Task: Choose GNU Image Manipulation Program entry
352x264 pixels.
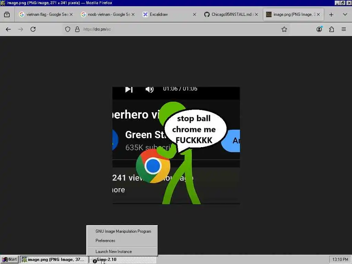Action: pos(122,231)
